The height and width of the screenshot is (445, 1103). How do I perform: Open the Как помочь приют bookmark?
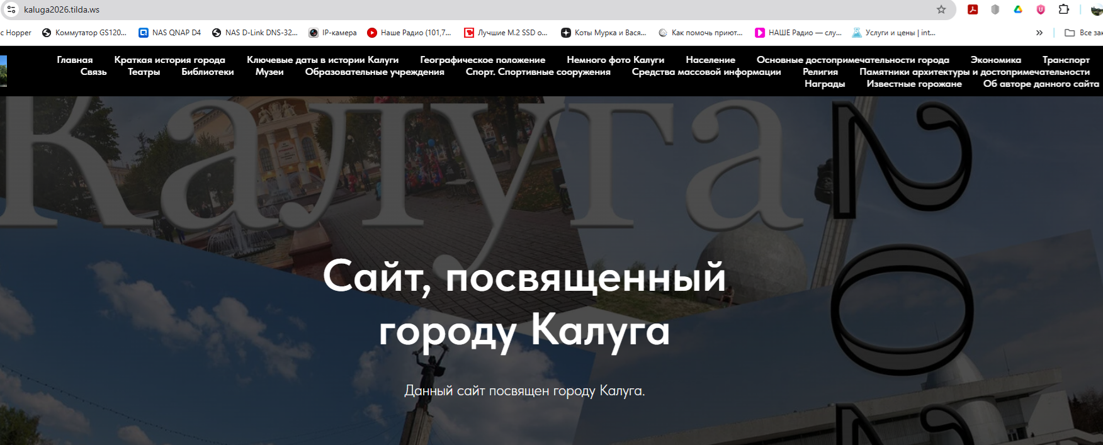pos(701,33)
